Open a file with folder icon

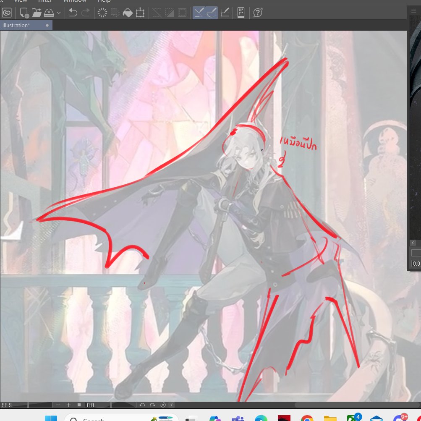(37, 13)
